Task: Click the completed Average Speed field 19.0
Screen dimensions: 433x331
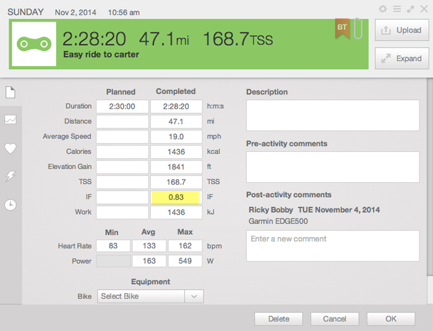Action: 176,136
